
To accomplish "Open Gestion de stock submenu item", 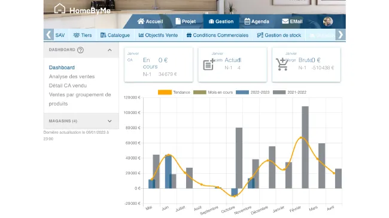I will [279, 35].
